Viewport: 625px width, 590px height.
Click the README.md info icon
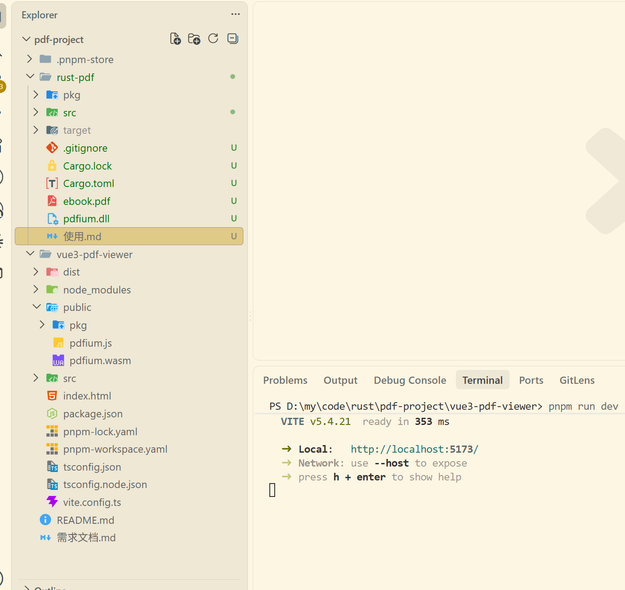(46, 520)
